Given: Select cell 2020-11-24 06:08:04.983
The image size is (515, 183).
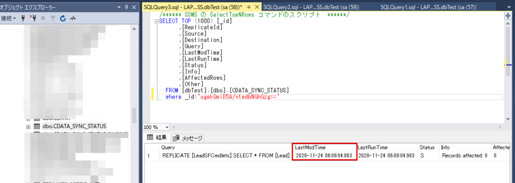Looking at the screenshot, I should click(388, 156).
